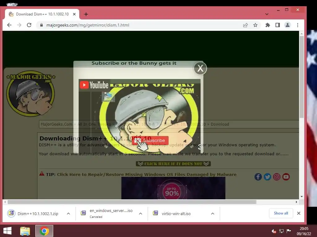Open the MajorGeeks Instagram icon
Screen dimensions: 317x237
point(276,177)
